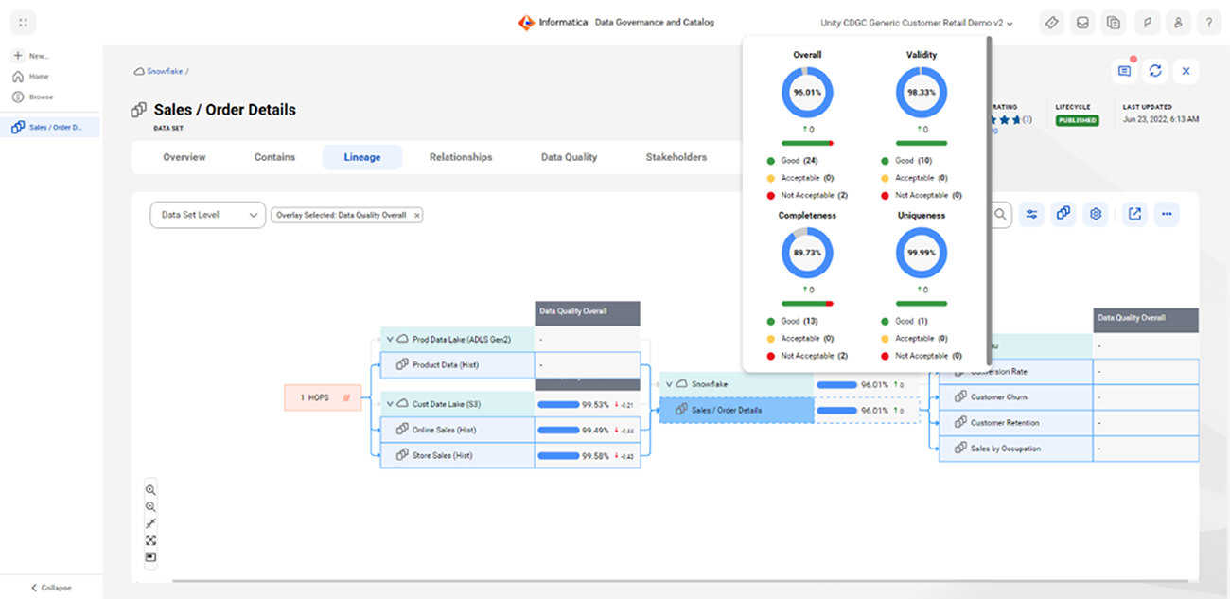Open lineage settings gear icon
The width and height of the screenshot is (1230, 599).
1096,215
